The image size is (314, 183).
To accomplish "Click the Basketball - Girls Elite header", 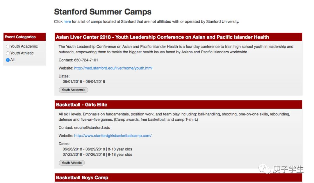I will [x=178, y=105].
